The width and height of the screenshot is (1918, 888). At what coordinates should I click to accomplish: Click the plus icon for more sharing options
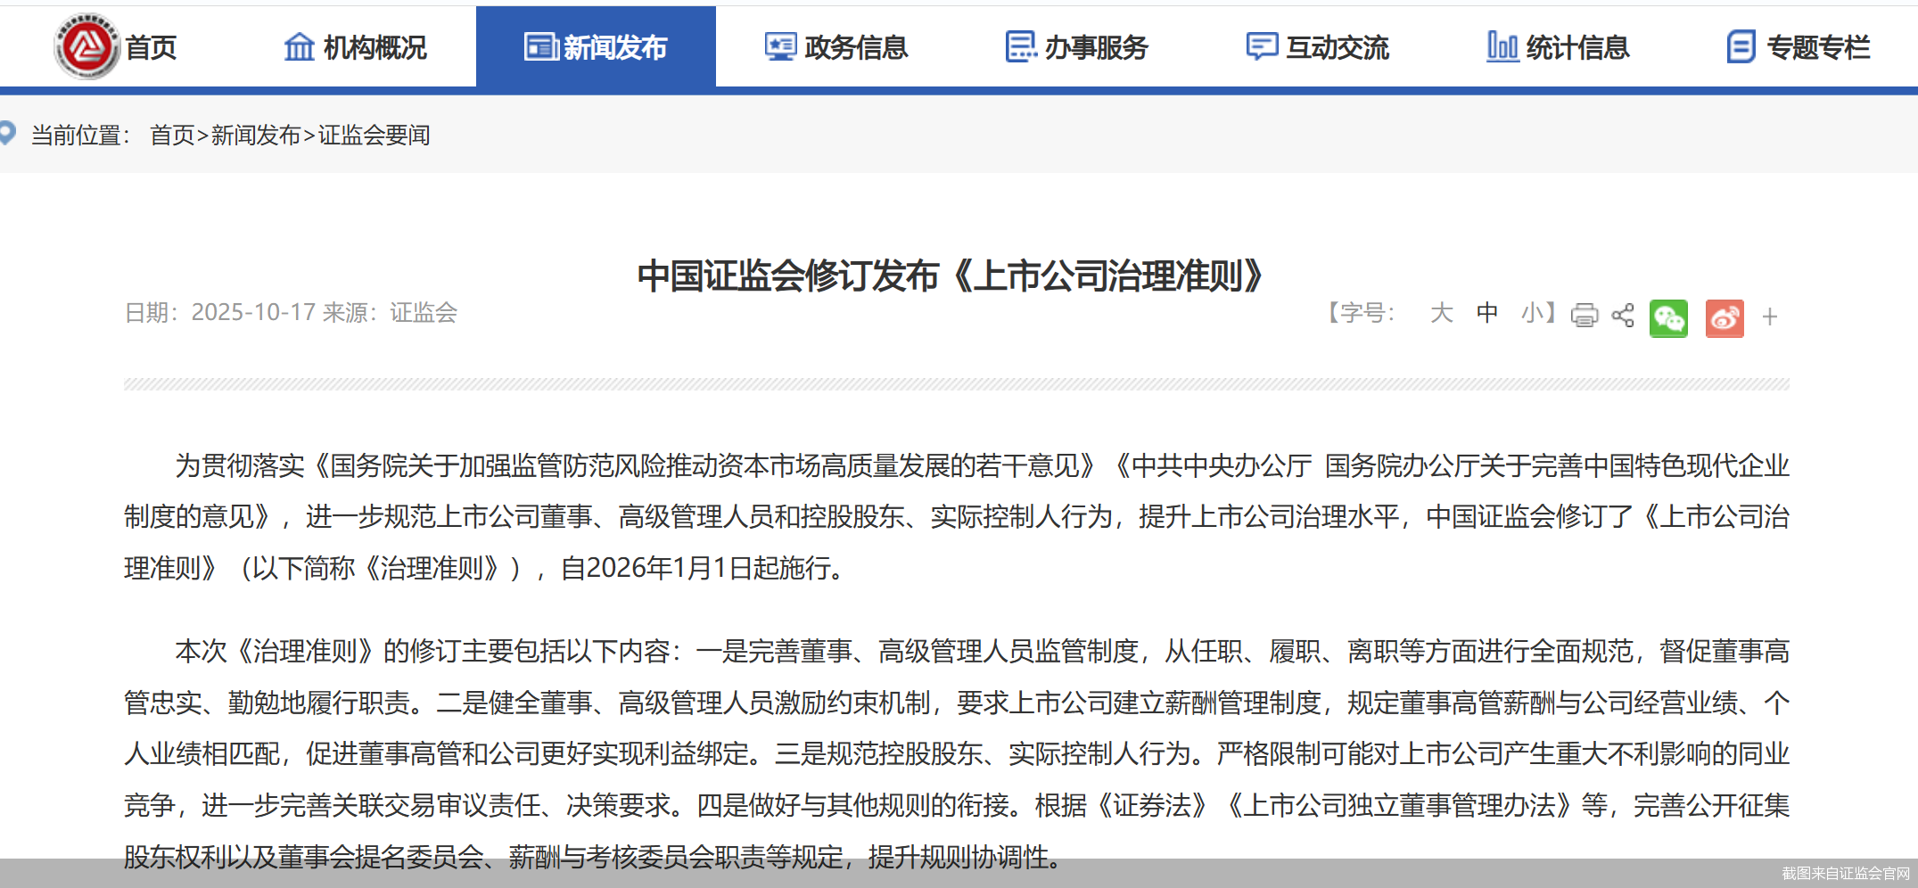tap(1770, 317)
